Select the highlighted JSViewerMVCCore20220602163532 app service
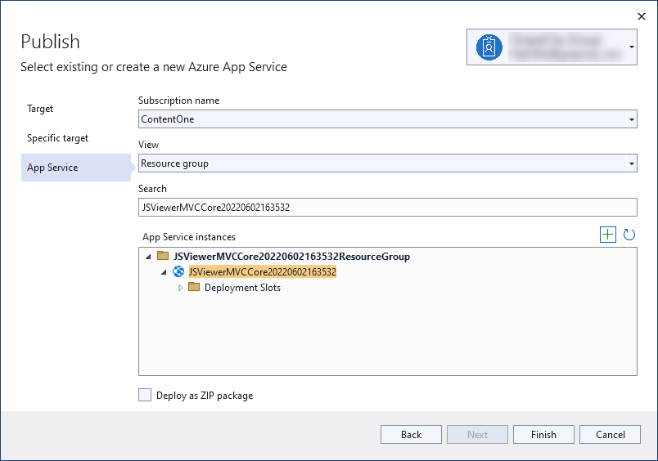This screenshot has width=658, height=461. pyautogui.click(x=262, y=272)
